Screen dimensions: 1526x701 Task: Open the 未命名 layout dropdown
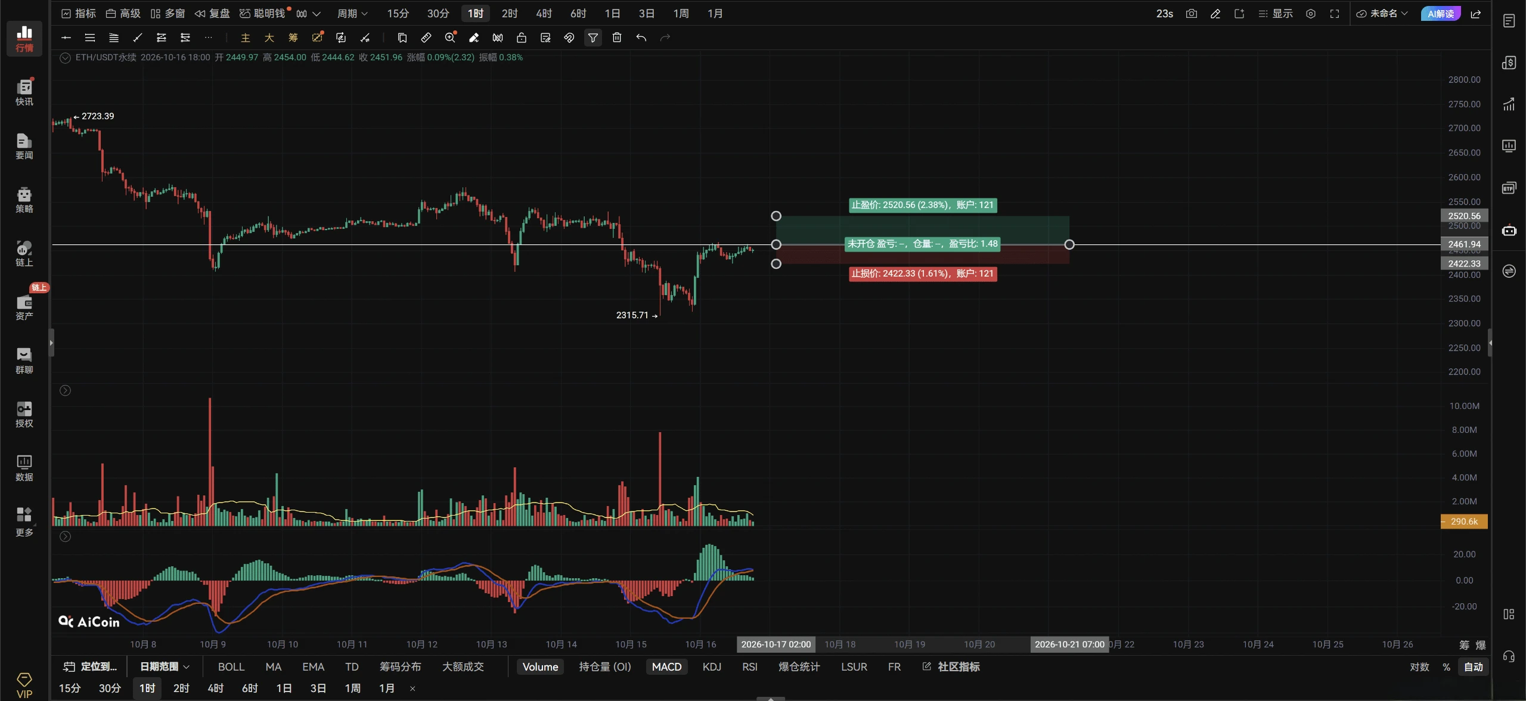point(1382,13)
